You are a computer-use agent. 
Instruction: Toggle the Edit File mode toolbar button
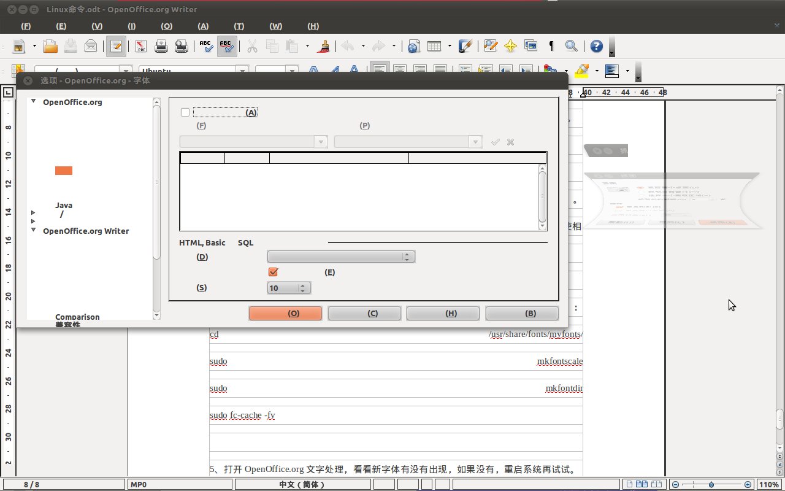[x=117, y=46]
